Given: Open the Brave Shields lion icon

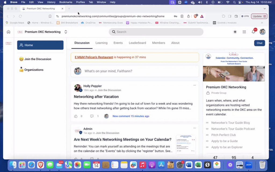Looking at the screenshot, I should point(196,16).
